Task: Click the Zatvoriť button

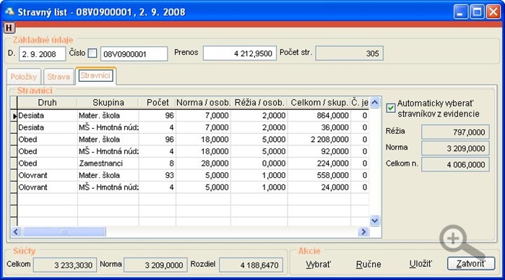Action: [470, 264]
